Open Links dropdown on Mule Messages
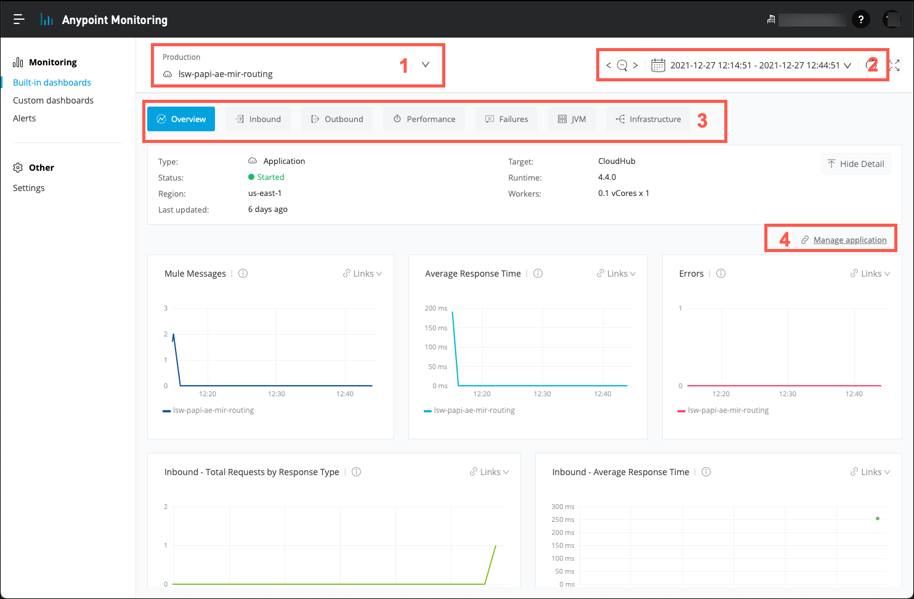 (x=362, y=274)
